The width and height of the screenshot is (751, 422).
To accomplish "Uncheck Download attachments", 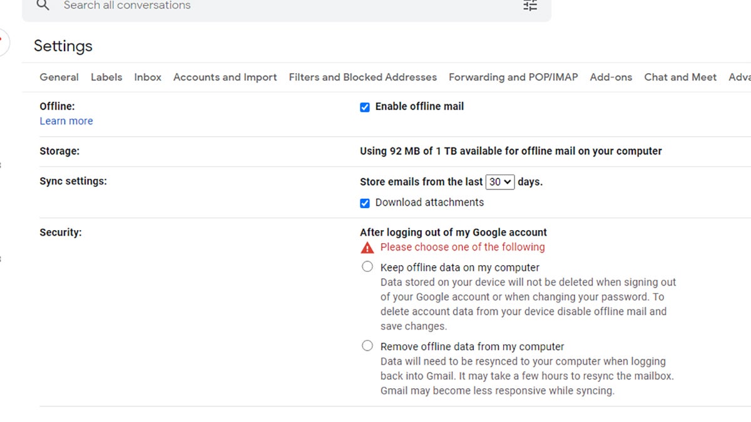I will pyautogui.click(x=365, y=203).
